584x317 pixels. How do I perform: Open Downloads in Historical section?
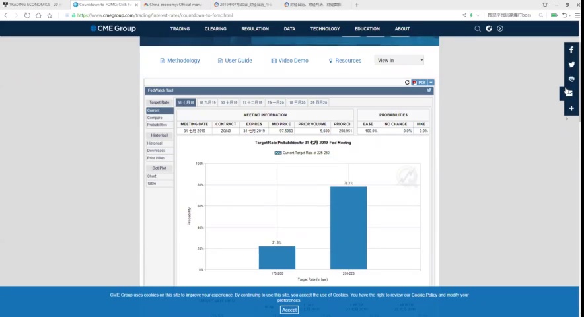click(159, 151)
